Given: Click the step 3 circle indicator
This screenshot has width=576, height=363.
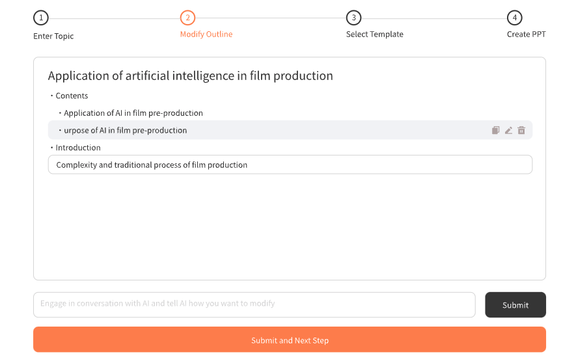Looking at the screenshot, I should coord(353,18).
